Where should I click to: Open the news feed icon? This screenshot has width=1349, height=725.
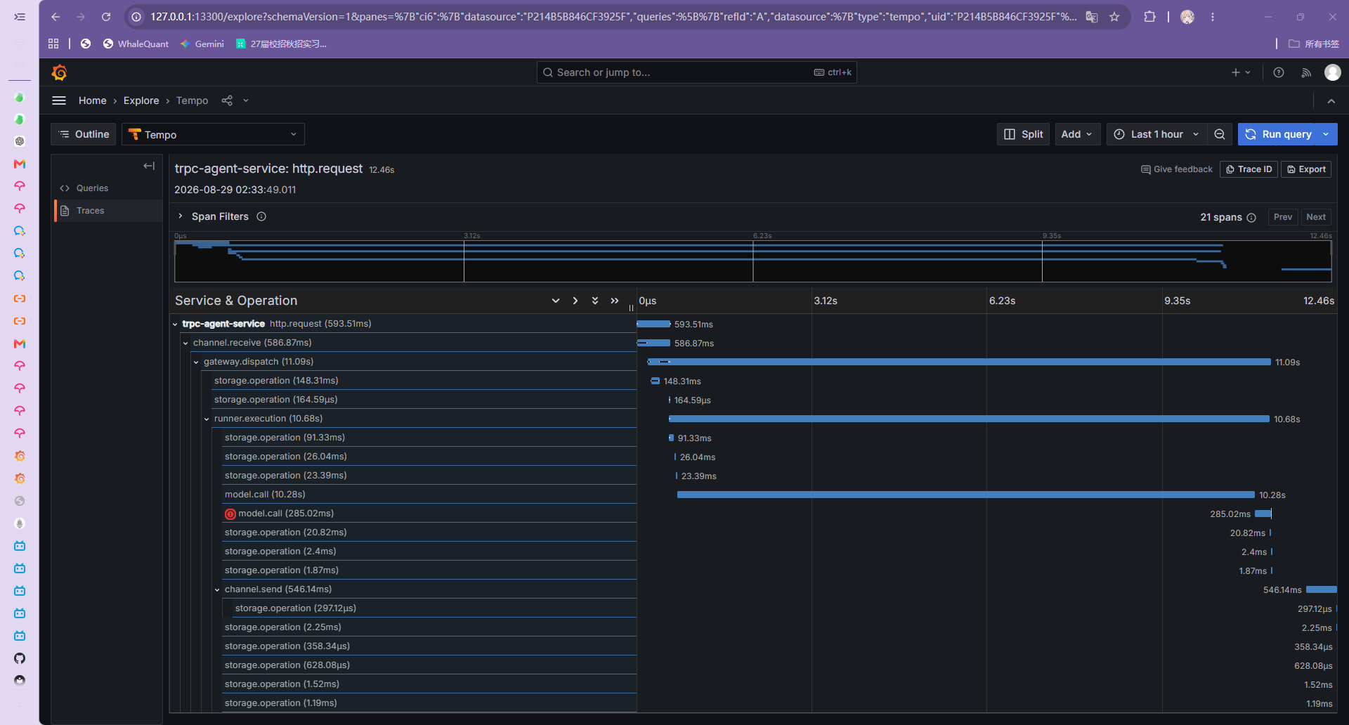click(x=1306, y=72)
